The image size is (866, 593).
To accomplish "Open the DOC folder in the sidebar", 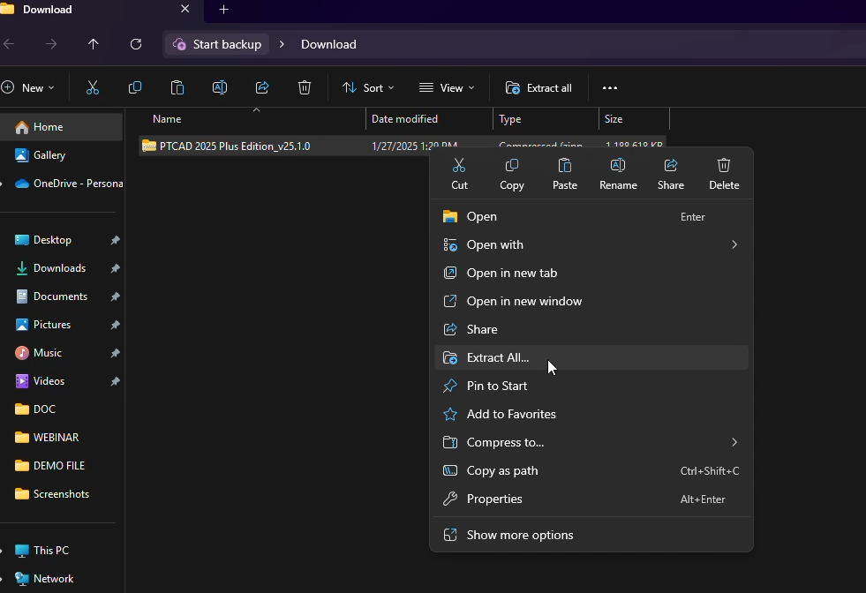I will click(x=61, y=409).
